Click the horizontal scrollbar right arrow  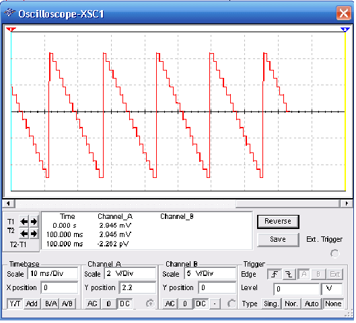tap(347, 203)
